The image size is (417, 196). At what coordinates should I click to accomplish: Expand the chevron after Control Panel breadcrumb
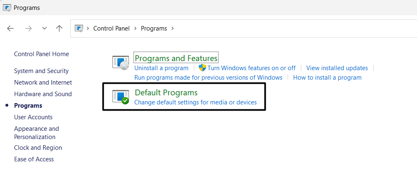click(135, 28)
